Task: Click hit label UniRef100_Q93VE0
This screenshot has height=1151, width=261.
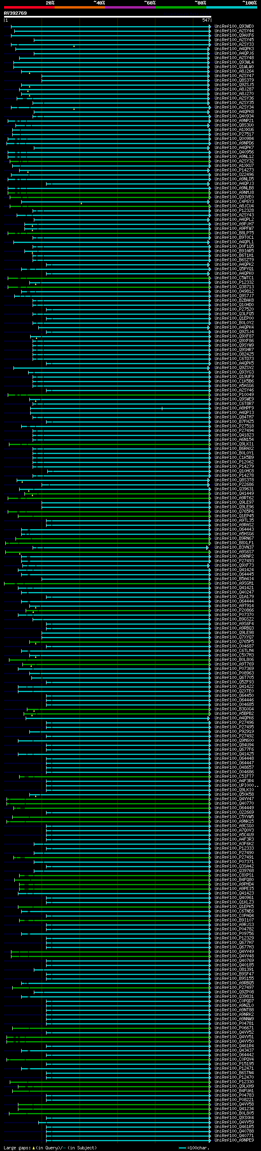Action: point(234,197)
